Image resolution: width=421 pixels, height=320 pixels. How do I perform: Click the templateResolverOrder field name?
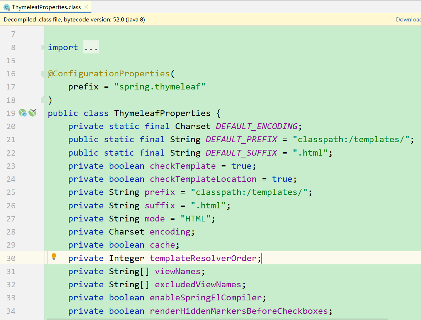(x=203, y=259)
